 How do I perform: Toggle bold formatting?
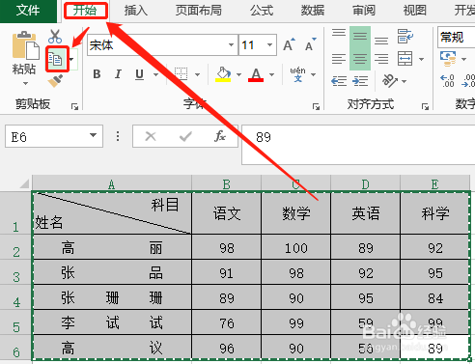(x=97, y=74)
